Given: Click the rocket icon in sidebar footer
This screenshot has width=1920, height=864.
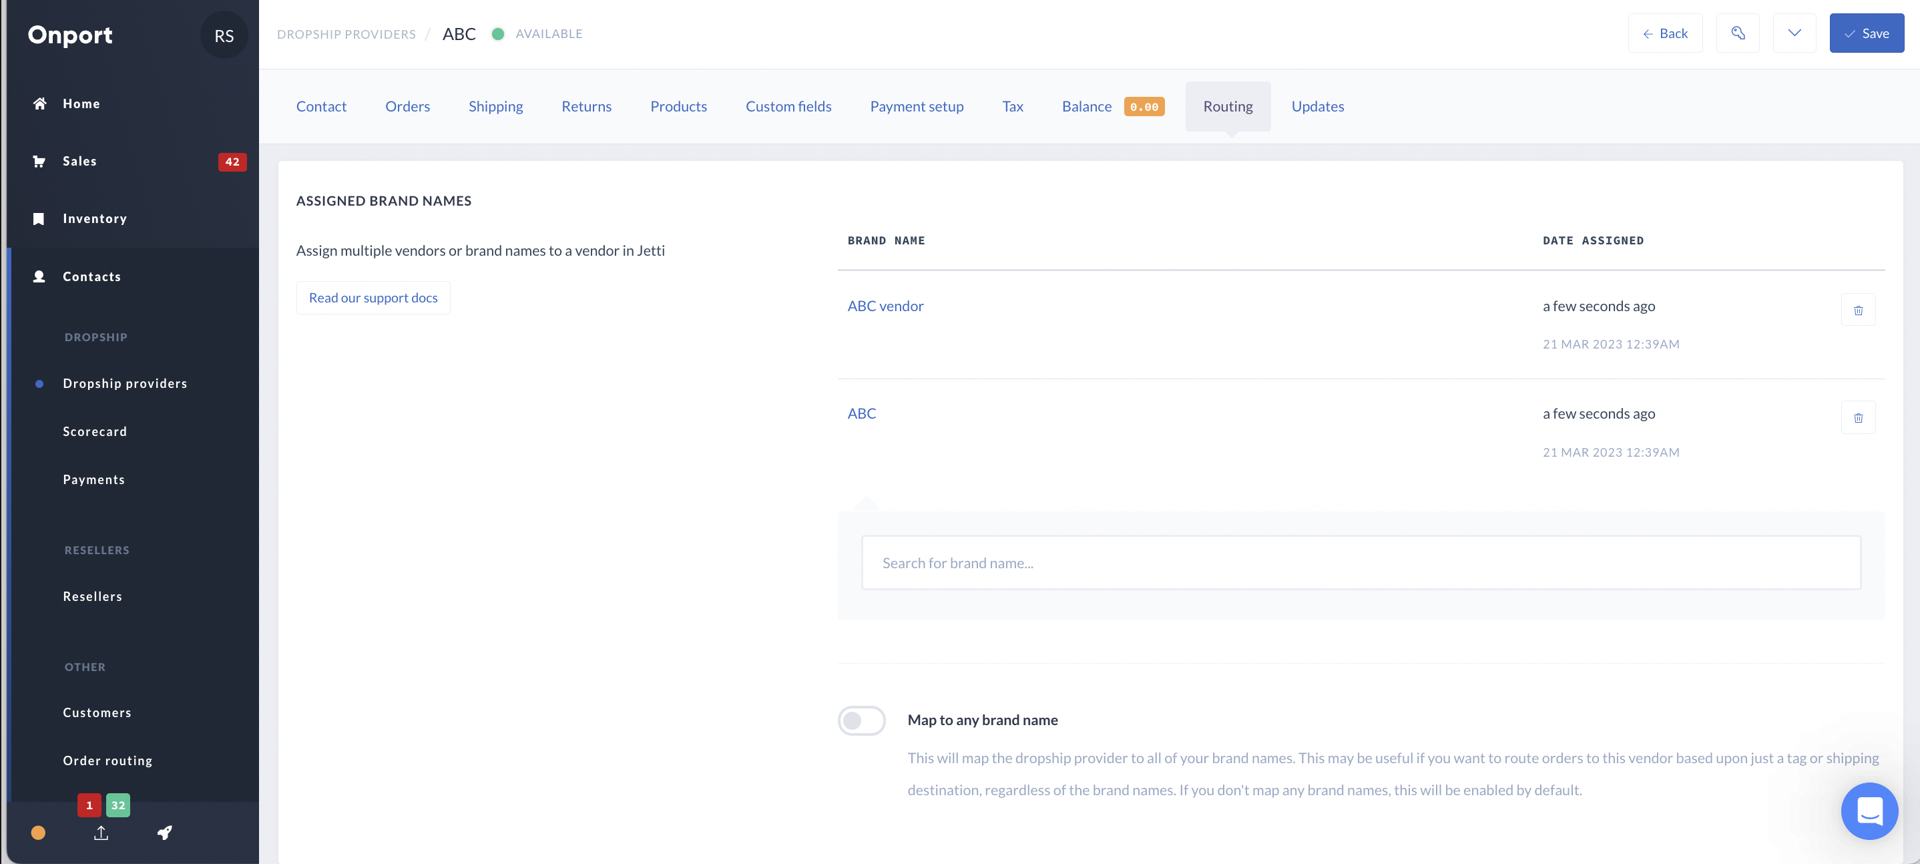Looking at the screenshot, I should 165,833.
